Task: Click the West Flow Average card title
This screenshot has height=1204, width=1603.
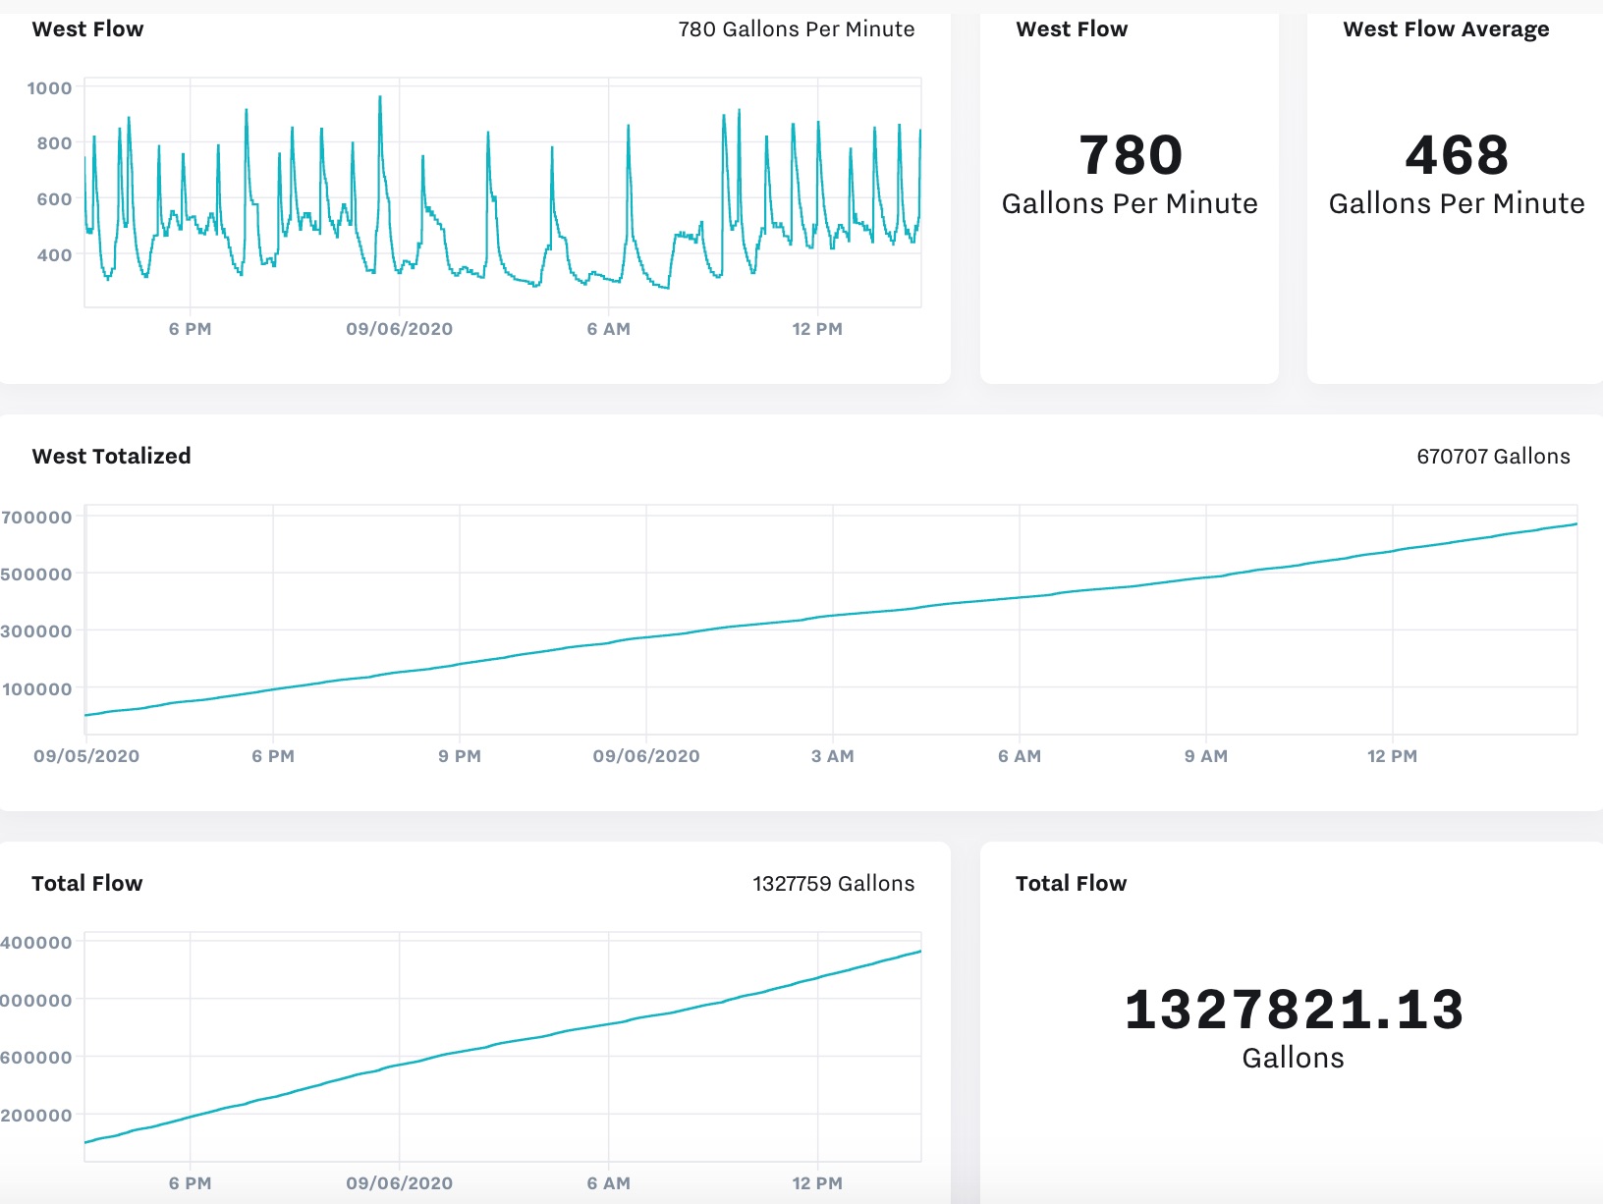Action: click(1446, 29)
